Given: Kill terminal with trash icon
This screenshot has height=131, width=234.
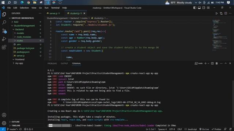Looking at the screenshot, I should click(217, 63).
